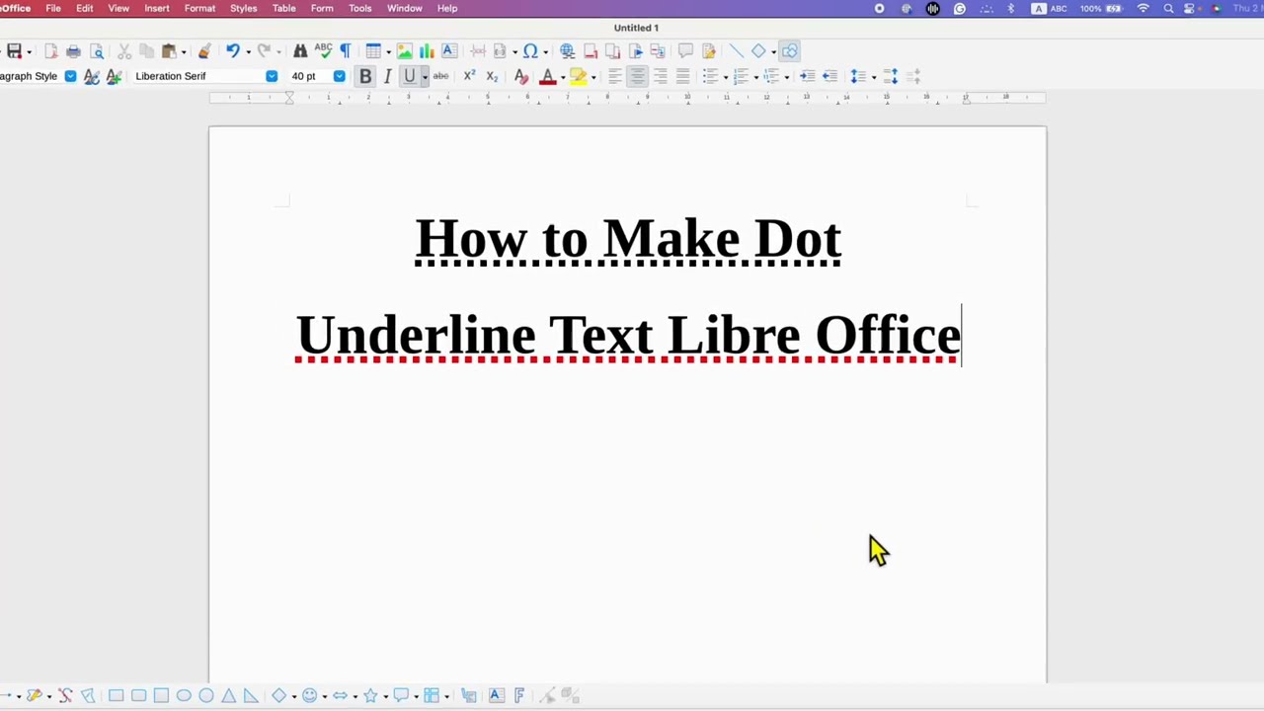Image resolution: width=1264 pixels, height=711 pixels.
Task: Open the font size dropdown
Action: point(340,76)
